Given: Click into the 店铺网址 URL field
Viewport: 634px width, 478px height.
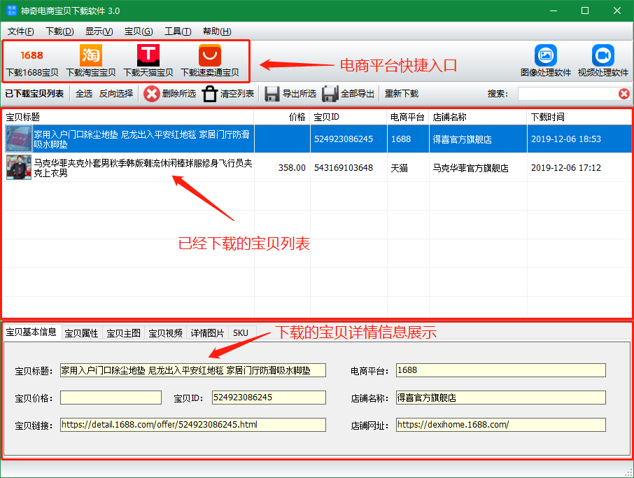Looking at the screenshot, I should [x=501, y=425].
